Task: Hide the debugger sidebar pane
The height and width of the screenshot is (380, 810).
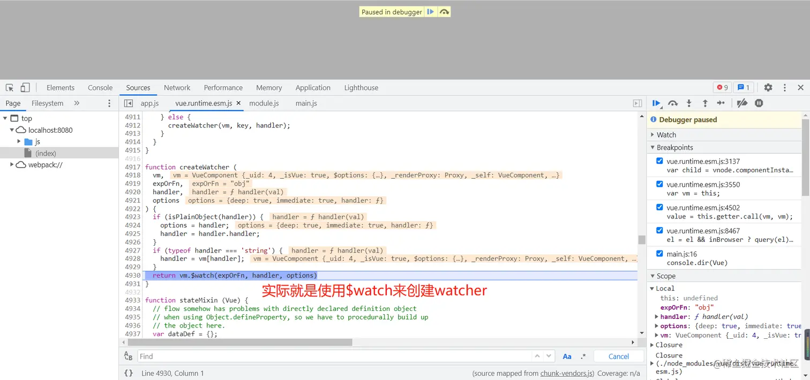Action: tap(637, 103)
